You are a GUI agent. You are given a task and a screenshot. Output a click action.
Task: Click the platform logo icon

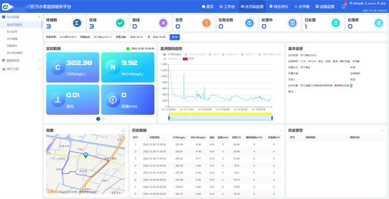click(6, 6)
